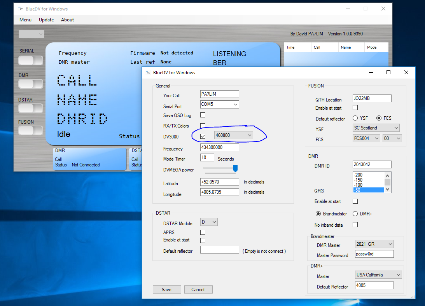The width and height of the screenshot is (425, 306).
Task: Toggle the DSTAR switch in main window
Action: (31, 108)
